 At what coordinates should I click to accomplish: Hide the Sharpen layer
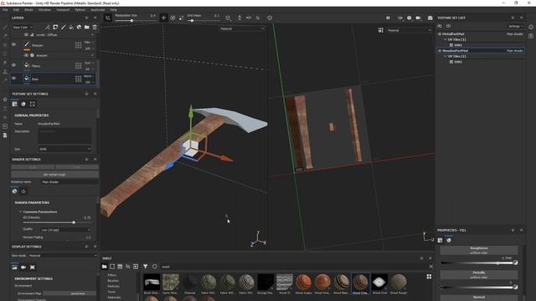point(13,44)
